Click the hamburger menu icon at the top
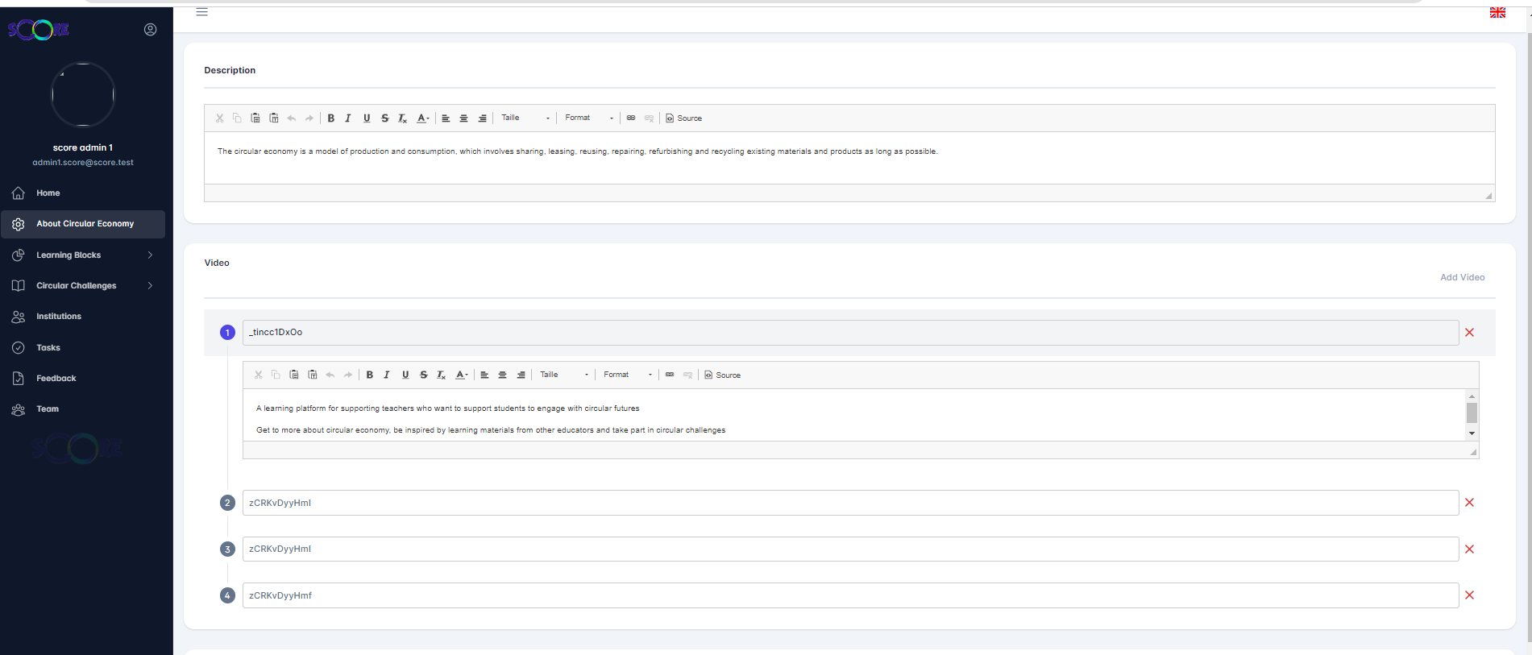The width and height of the screenshot is (1532, 655). click(x=202, y=12)
